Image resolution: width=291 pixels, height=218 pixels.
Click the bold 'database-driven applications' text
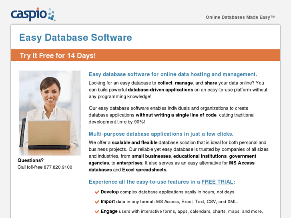point(161,90)
